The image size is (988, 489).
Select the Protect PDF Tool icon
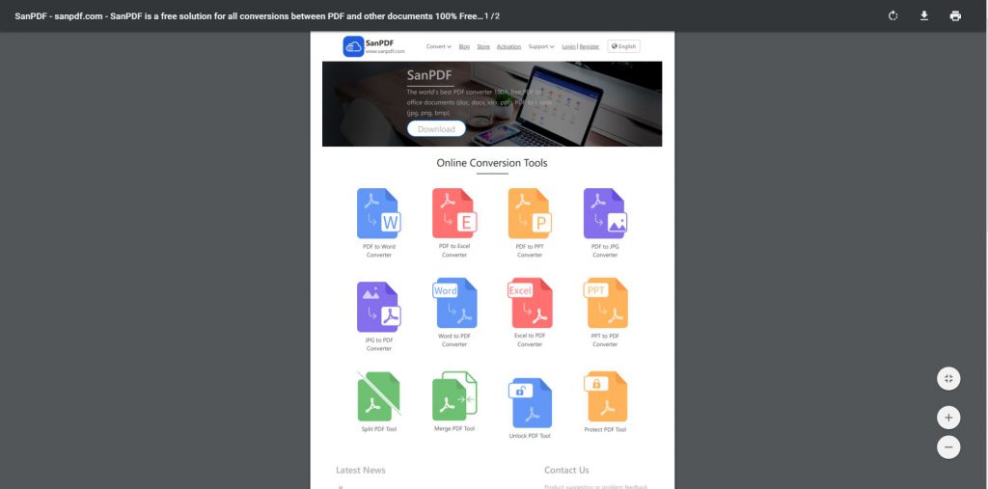click(605, 396)
